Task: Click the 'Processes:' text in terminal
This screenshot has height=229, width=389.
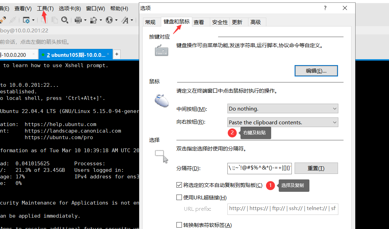Action: pos(90,164)
